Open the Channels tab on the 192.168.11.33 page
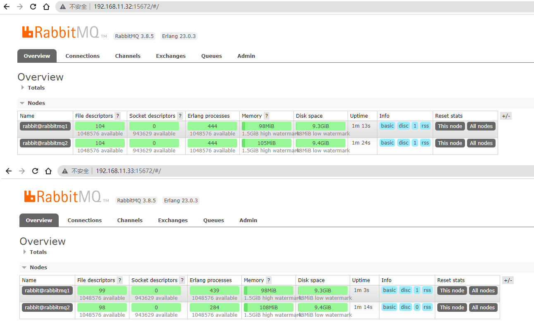The height and width of the screenshot is (325, 534). 130,221
